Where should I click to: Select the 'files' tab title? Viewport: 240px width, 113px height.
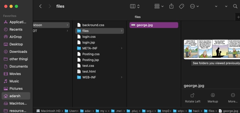pos(138,17)
